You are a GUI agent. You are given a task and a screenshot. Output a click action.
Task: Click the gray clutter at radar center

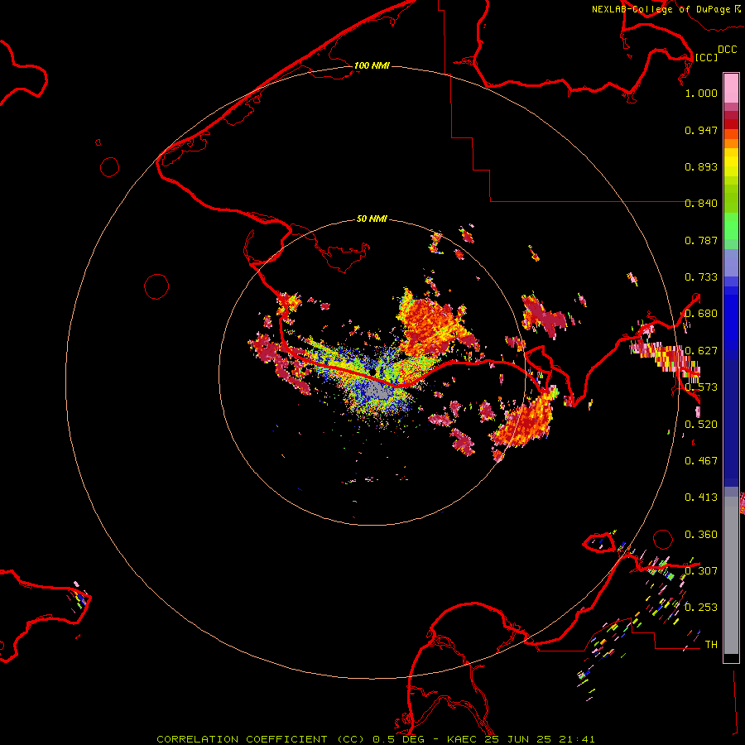(380, 391)
